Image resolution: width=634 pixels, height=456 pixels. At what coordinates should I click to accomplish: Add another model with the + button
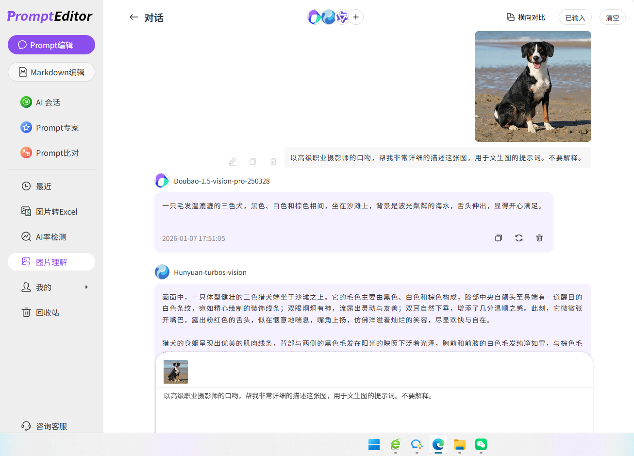pyautogui.click(x=356, y=17)
